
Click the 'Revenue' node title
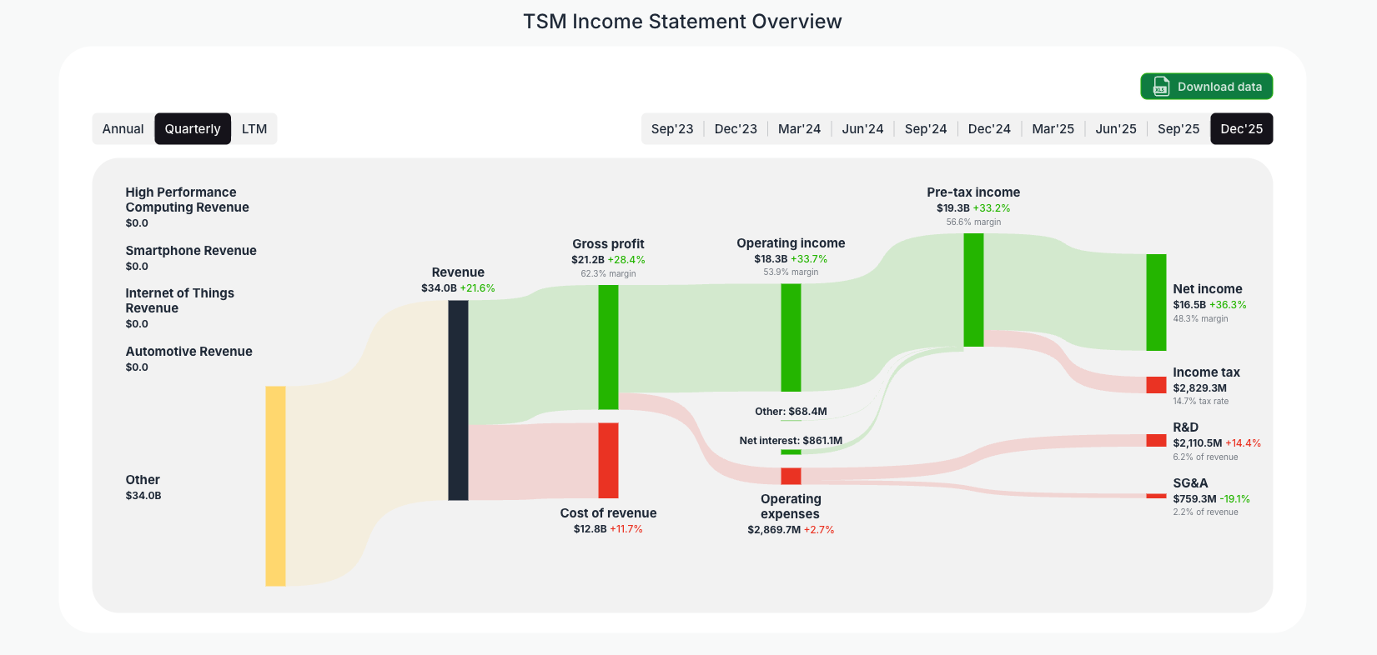pyautogui.click(x=458, y=272)
